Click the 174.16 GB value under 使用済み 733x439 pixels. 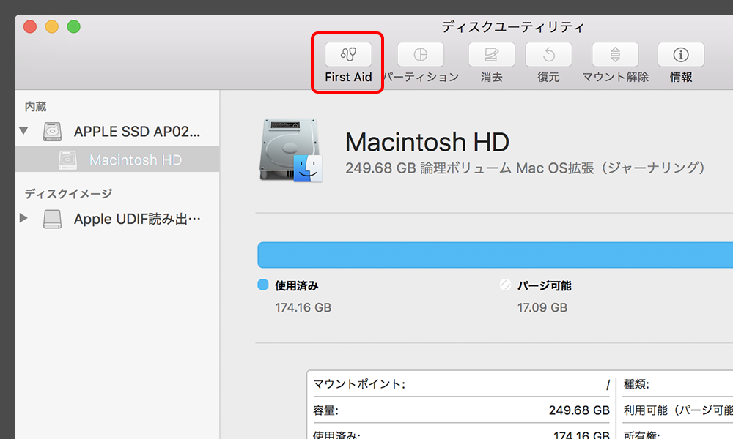point(303,308)
